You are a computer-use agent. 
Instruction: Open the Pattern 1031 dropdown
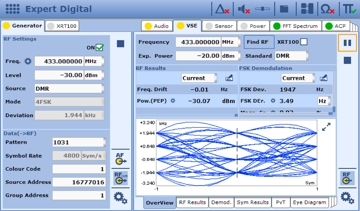point(79,142)
